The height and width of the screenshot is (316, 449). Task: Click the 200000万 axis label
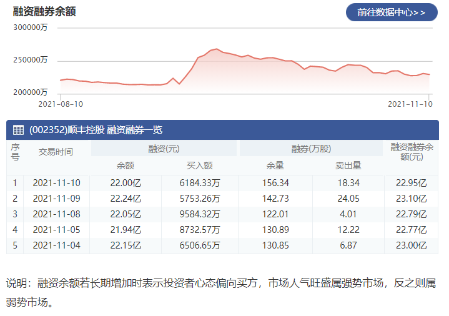(31, 92)
